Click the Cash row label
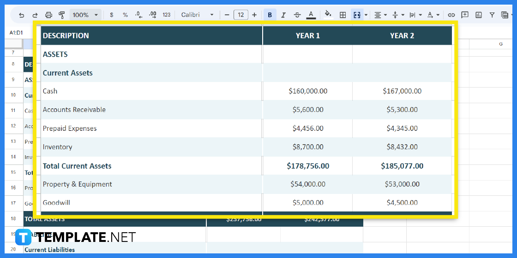 [x=50, y=91]
